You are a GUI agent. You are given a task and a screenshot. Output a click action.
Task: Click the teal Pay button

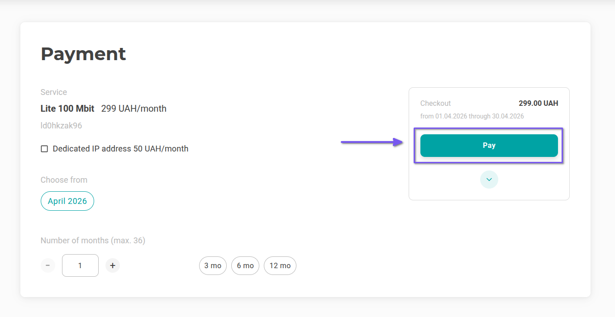(x=489, y=146)
